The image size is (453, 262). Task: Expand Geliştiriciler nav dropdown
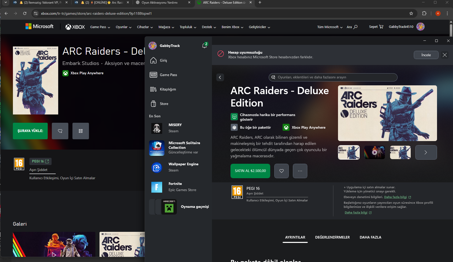259,27
